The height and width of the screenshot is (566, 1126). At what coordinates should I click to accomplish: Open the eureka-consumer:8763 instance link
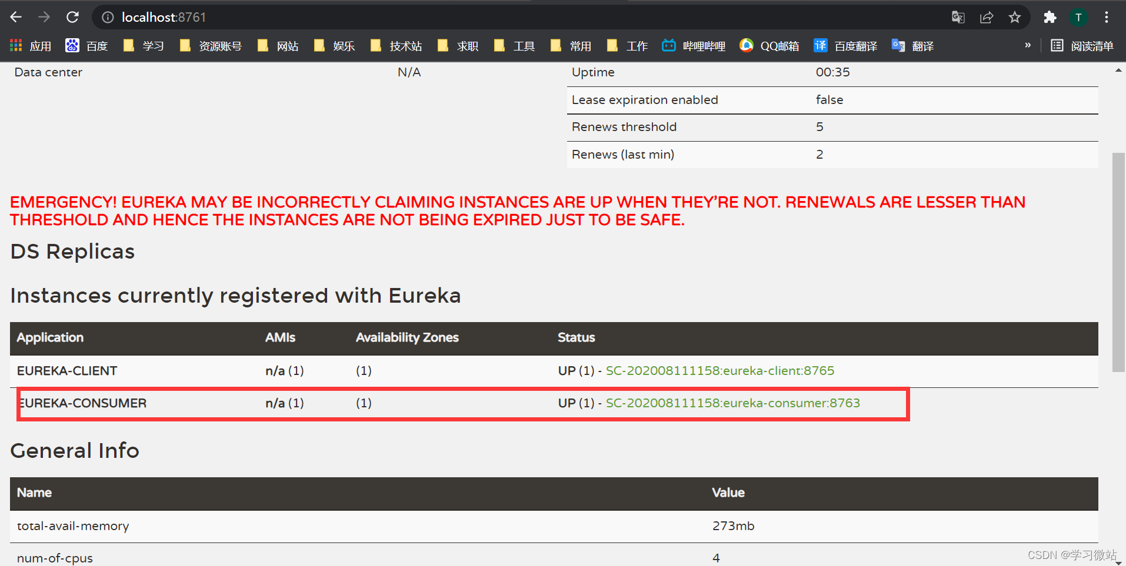pos(733,403)
